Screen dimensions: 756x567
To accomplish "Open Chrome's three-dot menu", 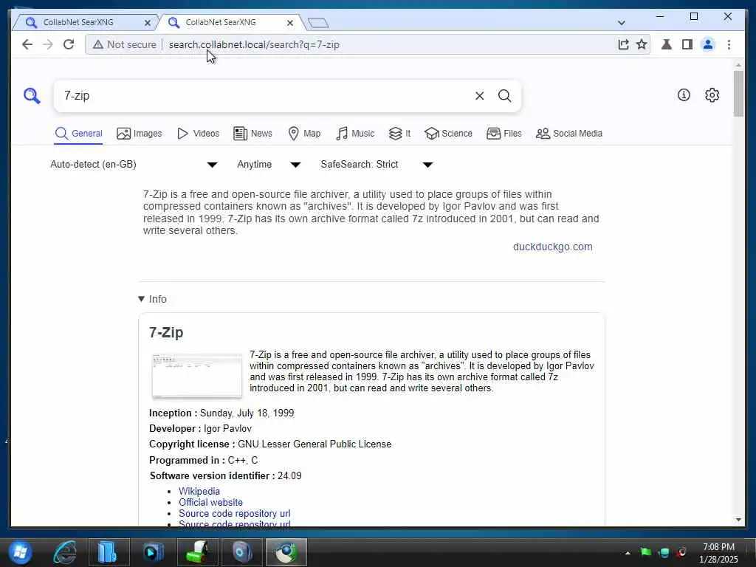I will click(729, 44).
